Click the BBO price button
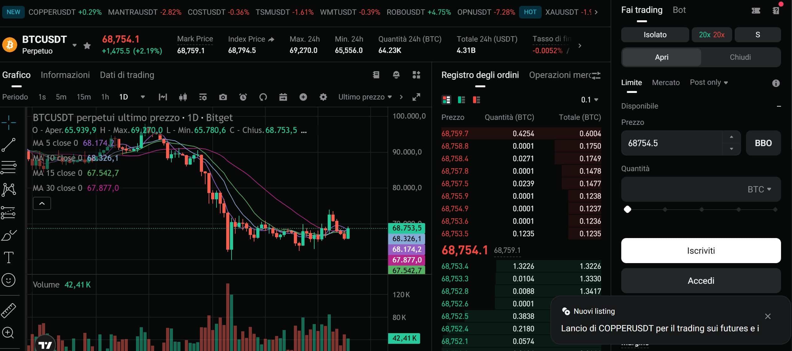The width and height of the screenshot is (792, 351). [x=763, y=143]
